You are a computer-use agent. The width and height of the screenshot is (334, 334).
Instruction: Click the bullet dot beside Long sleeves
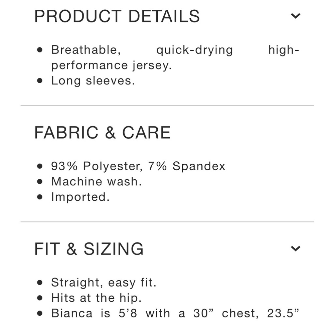(x=40, y=81)
